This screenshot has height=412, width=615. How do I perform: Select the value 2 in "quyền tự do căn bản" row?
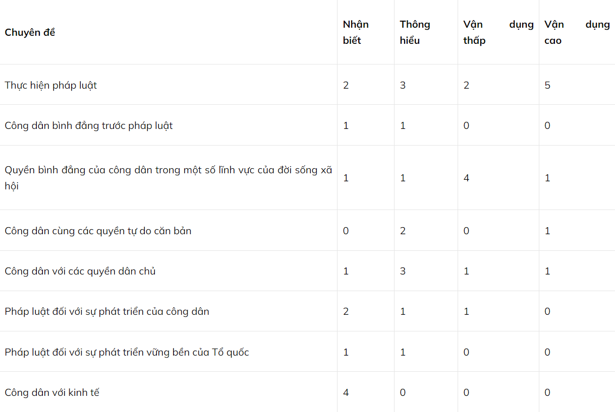click(x=403, y=231)
